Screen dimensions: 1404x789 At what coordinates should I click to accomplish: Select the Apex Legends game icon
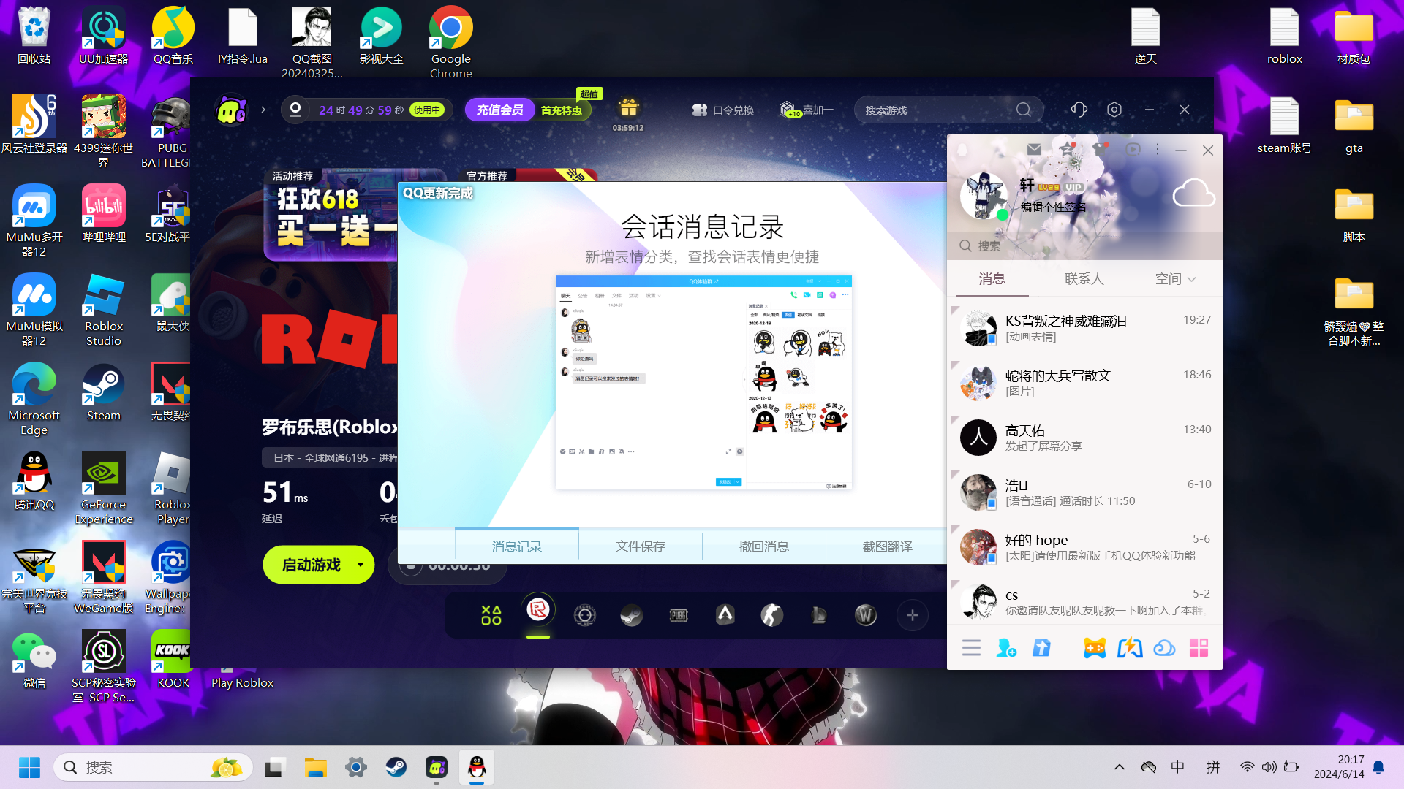click(725, 615)
